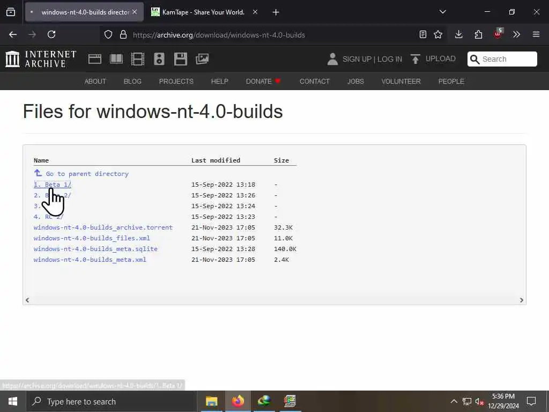Open the uBlock Origin extension icon
The image size is (549, 412).
[x=498, y=34]
